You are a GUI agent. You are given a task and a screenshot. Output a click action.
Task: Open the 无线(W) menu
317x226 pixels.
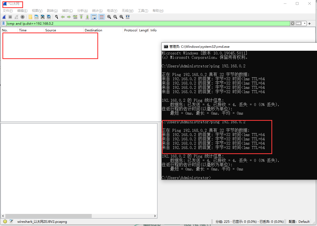point(127,11)
